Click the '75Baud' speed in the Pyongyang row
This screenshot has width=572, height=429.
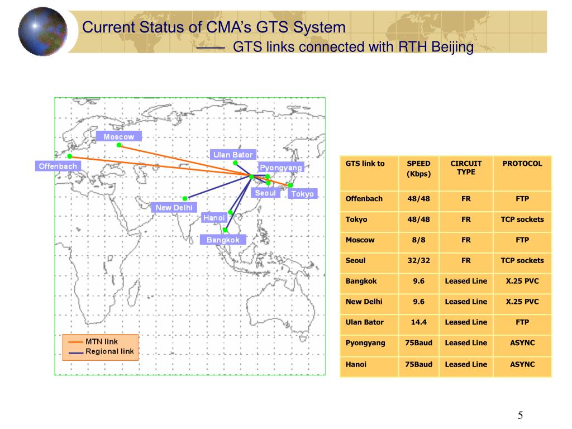tap(419, 343)
